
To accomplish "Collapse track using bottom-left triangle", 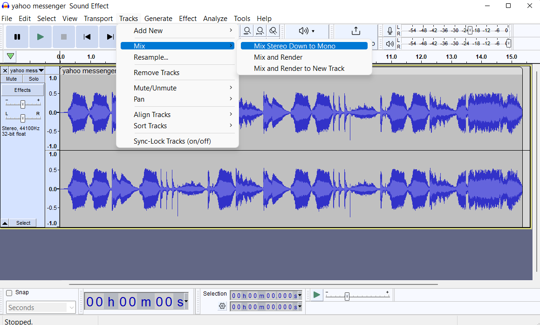I will (x=5, y=223).
